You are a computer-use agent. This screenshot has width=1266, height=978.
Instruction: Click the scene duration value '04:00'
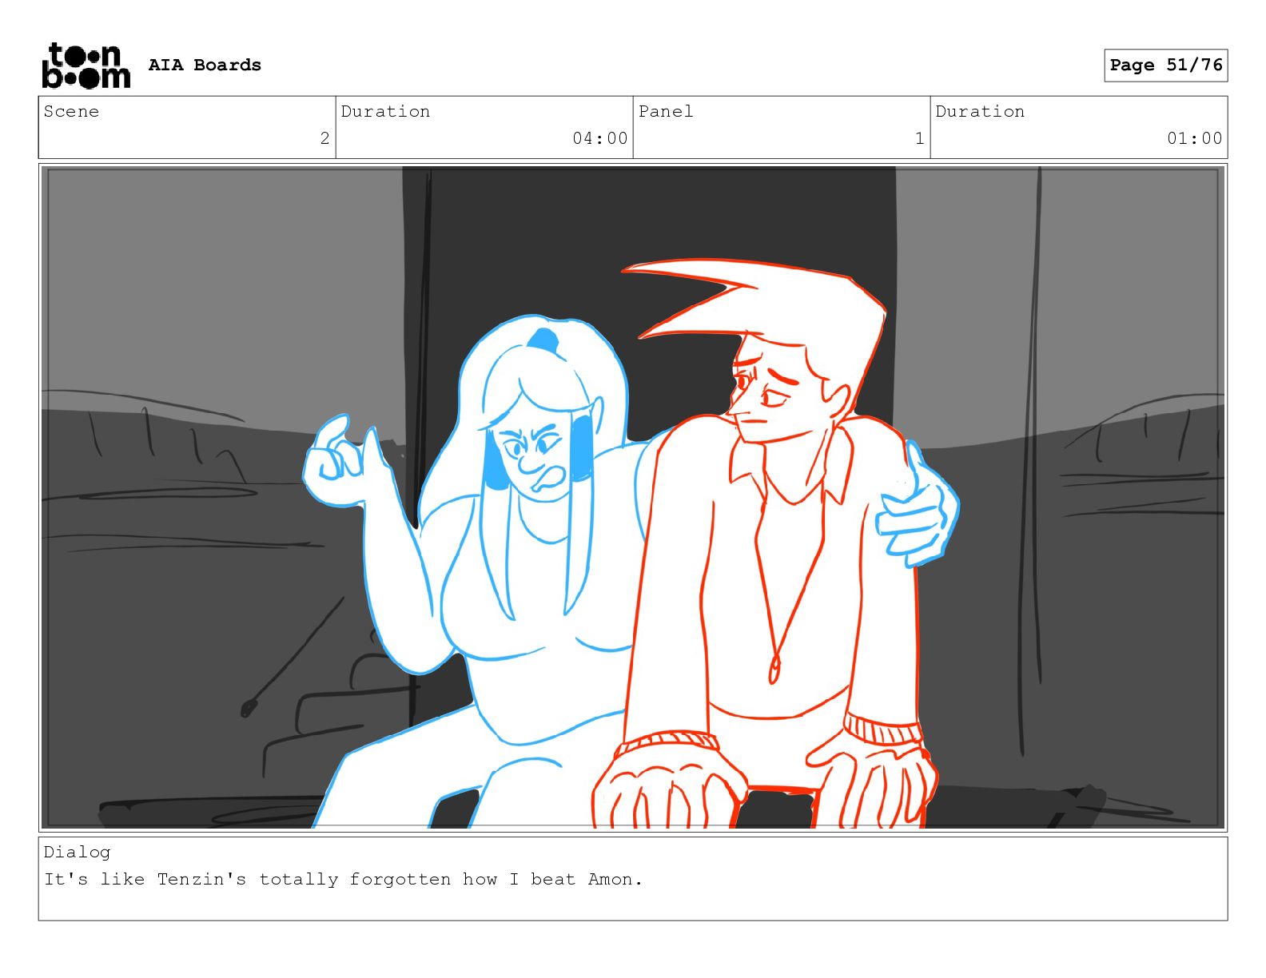click(x=600, y=138)
